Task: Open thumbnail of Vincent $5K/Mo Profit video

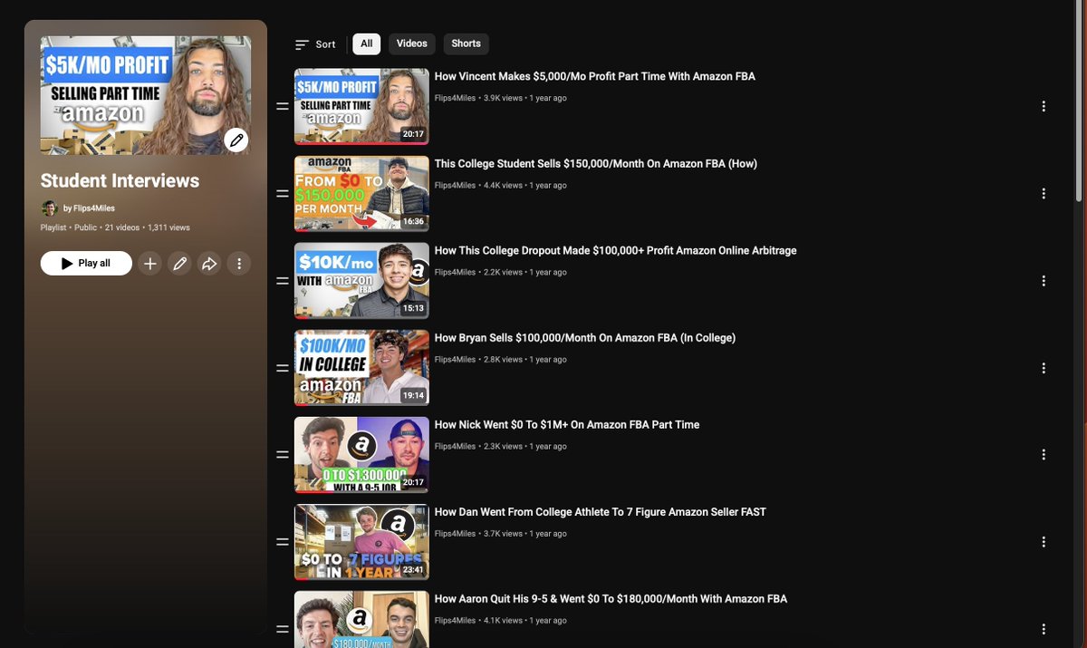Action: click(x=361, y=107)
